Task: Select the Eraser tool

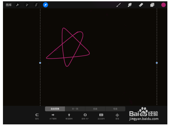Action: (x=141, y=5)
